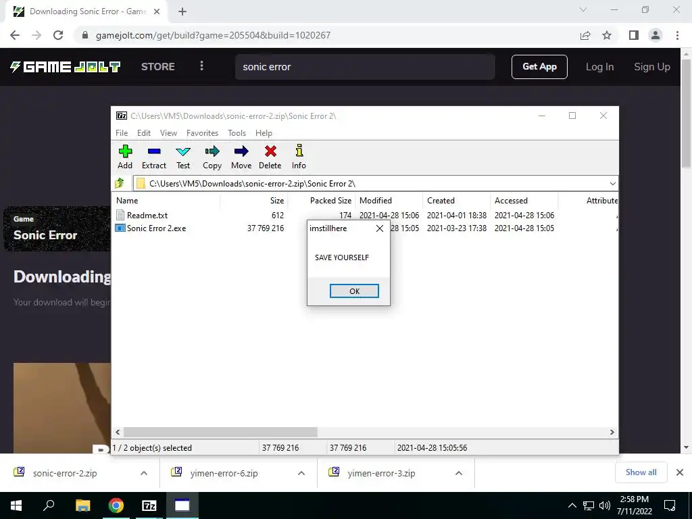Viewport: 692px width, 519px height.
Task: Open the View menu
Action: coord(168,133)
